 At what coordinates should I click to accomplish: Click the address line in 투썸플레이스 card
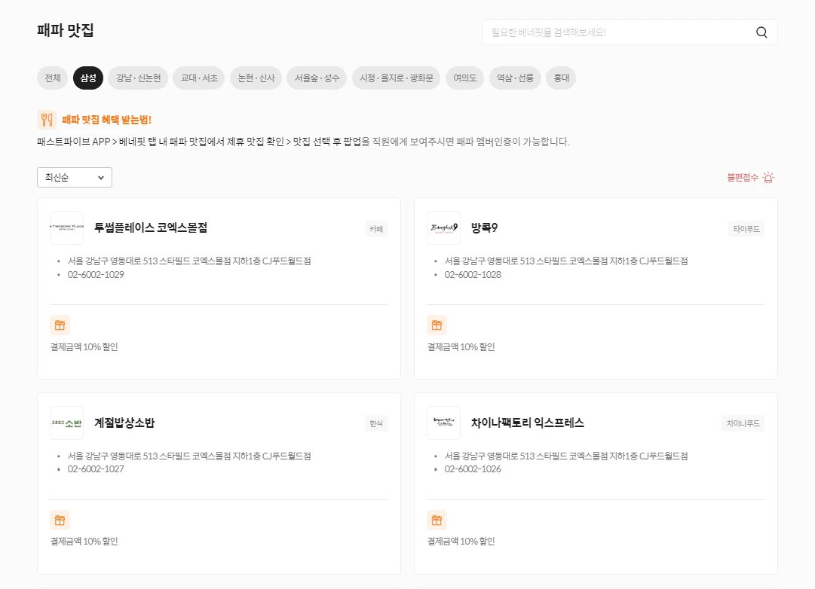[189, 261]
